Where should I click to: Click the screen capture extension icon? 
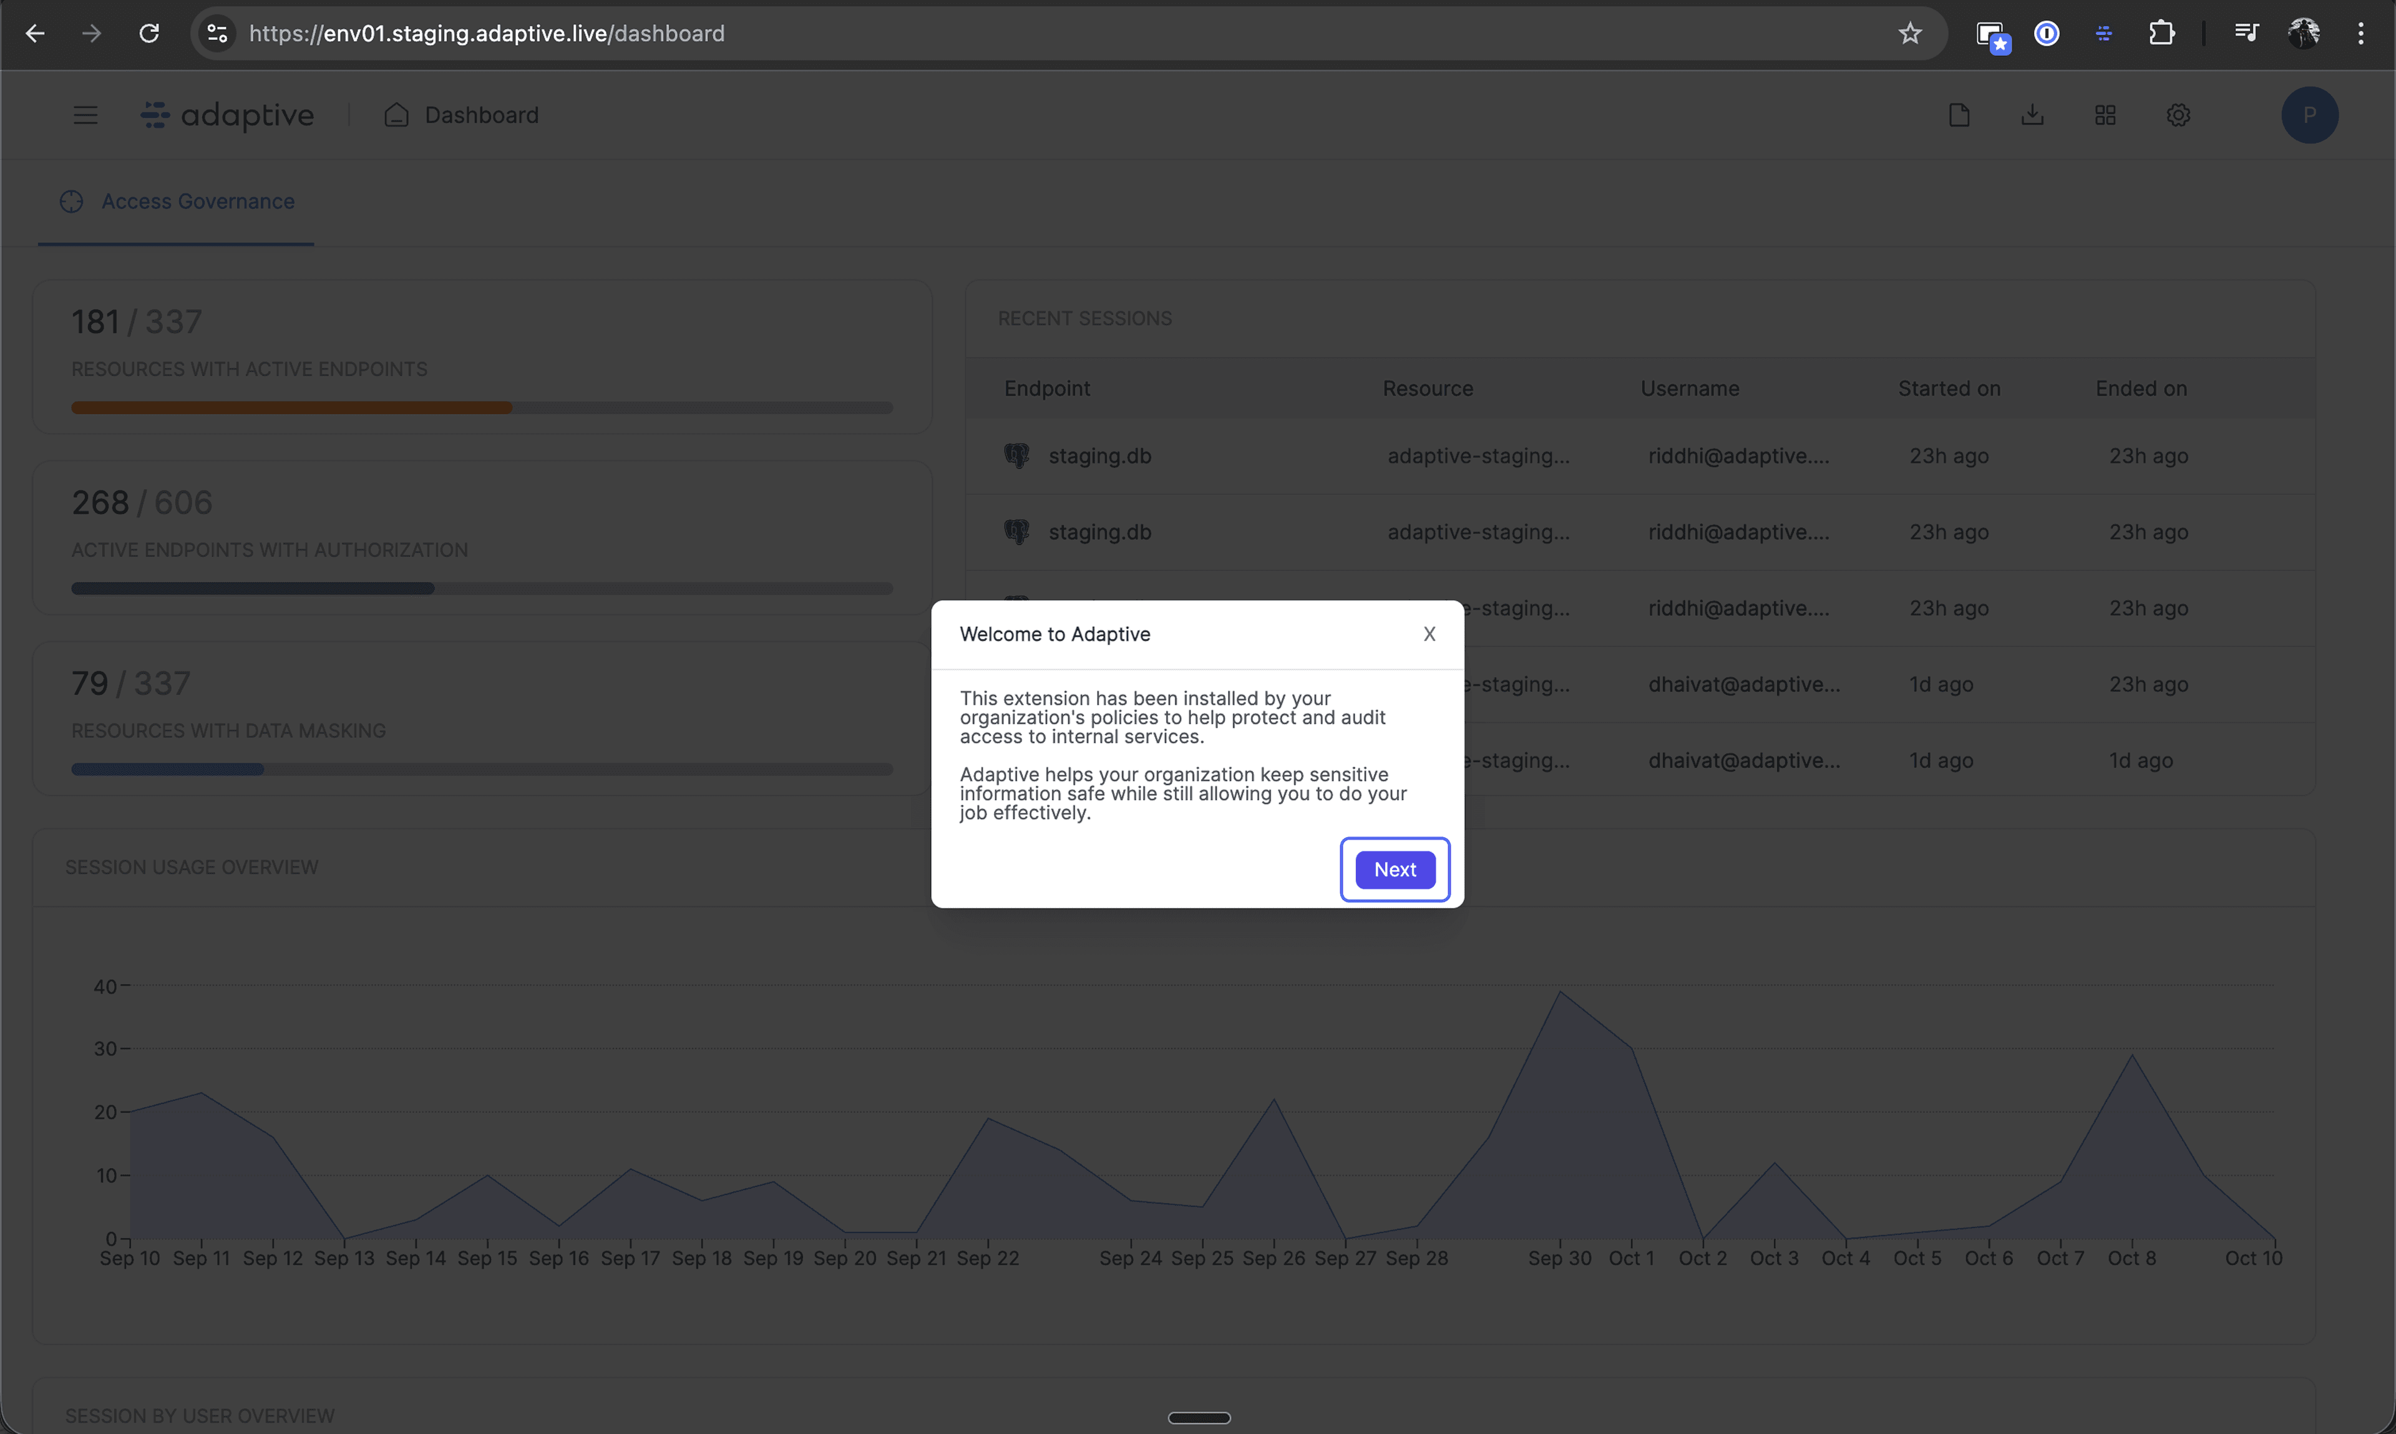point(1992,37)
